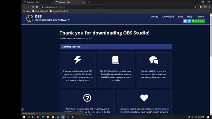Show hidden system tray icons
Image resolution: width=212 pixels, height=119 pixels.
(x=186, y=117)
